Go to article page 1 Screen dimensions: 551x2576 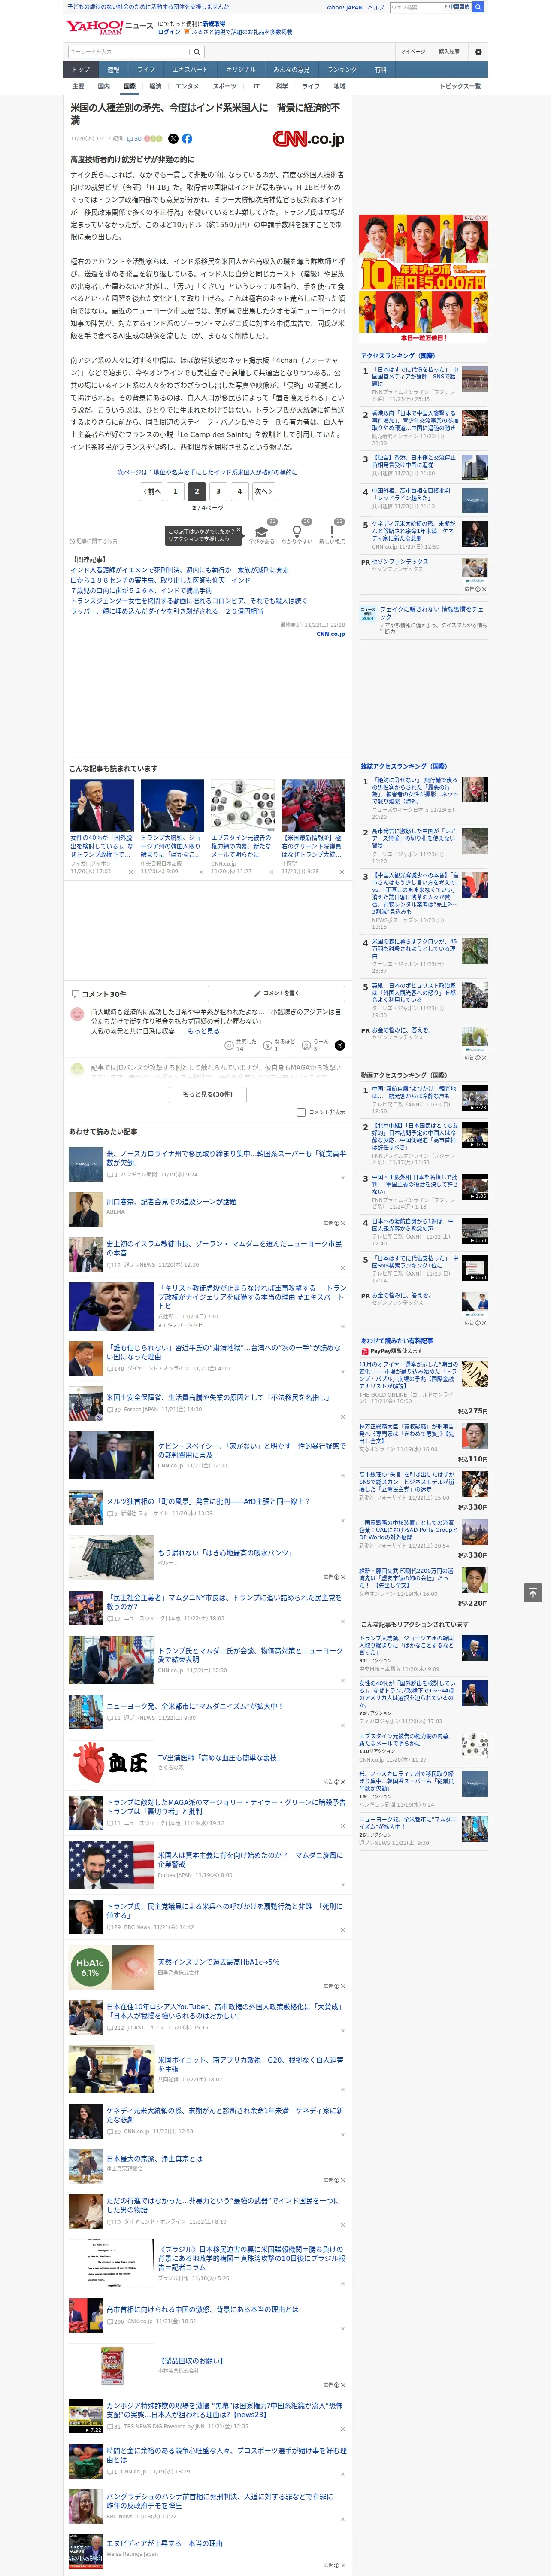click(175, 491)
